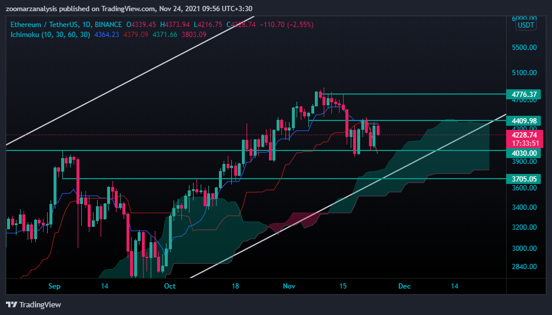This screenshot has height=315, width=552.
Task: Click the 4030.00 price level label
Action: click(524, 153)
